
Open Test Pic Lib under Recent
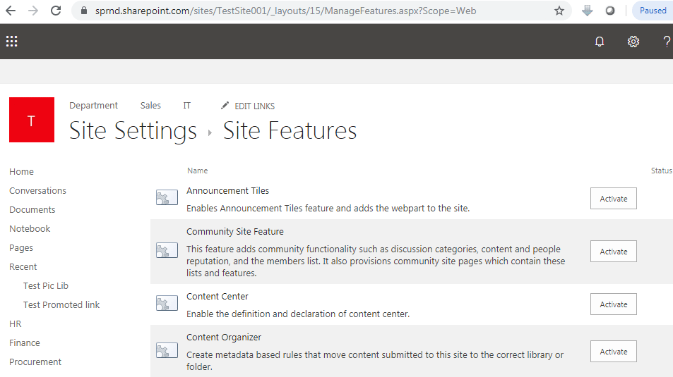45,286
